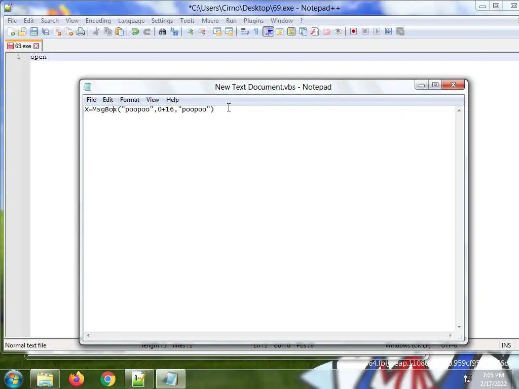Open Folder as Workspace toolbar icon
The width and height of the screenshot is (519, 389).
click(326, 32)
